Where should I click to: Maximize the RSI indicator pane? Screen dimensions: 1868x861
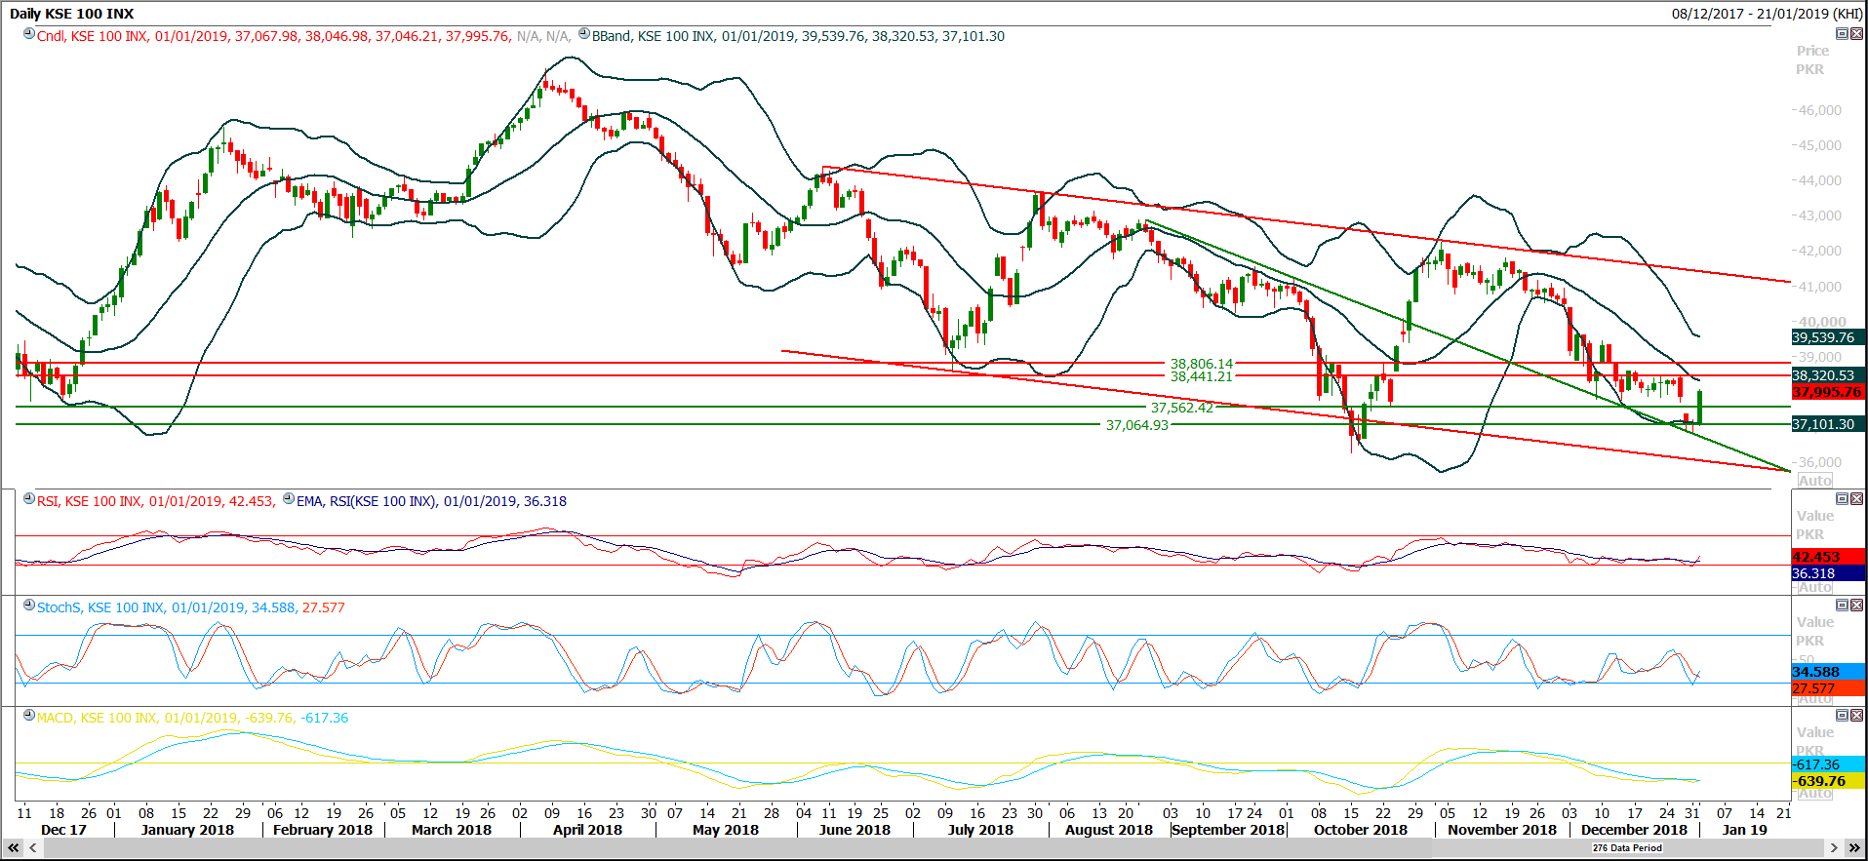[x=1842, y=498]
